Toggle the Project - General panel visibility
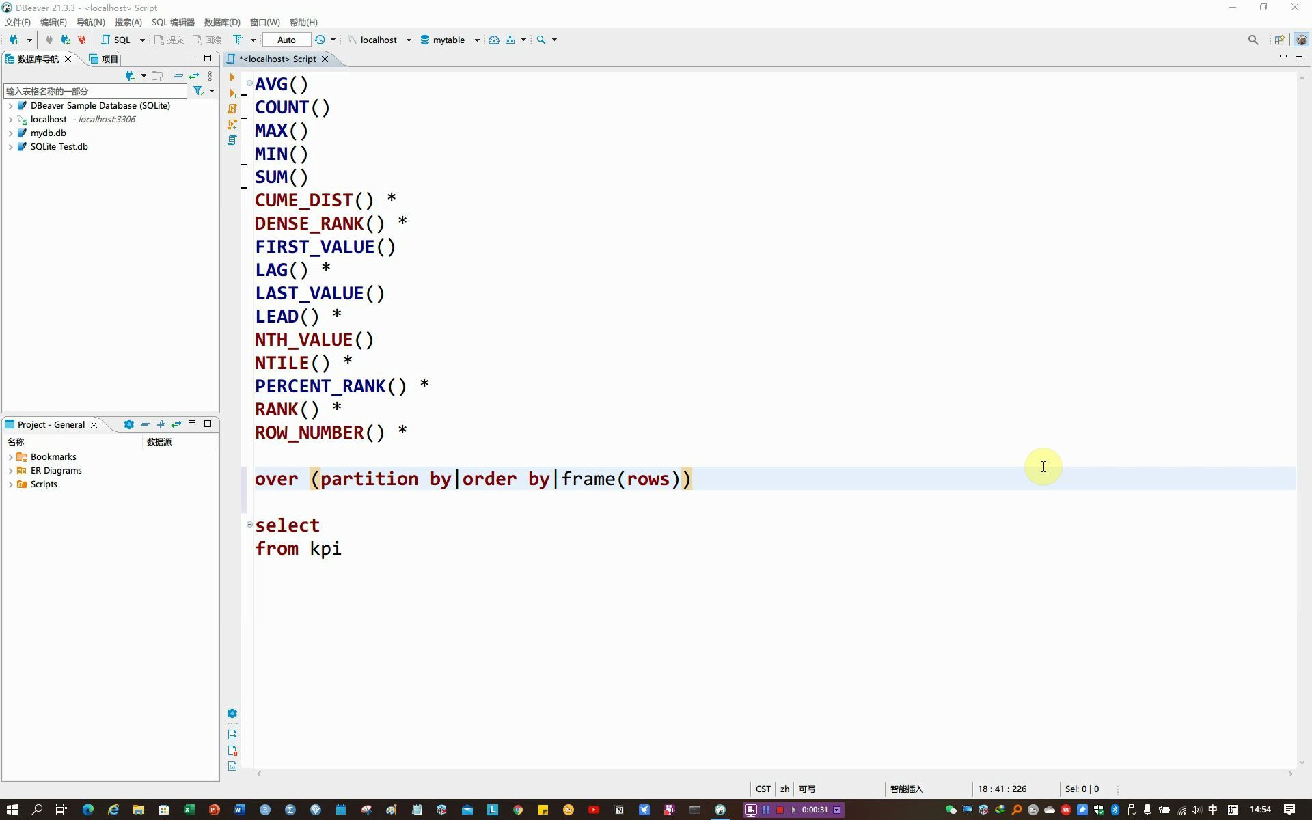This screenshot has width=1312, height=820. (x=193, y=424)
